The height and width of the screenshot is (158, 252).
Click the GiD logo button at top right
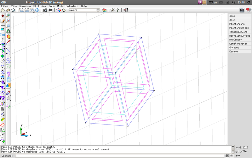[242, 10]
